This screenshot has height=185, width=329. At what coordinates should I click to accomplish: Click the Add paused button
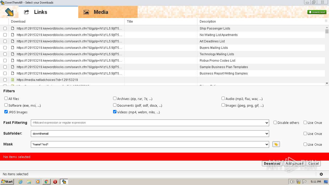(x=294, y=163)
